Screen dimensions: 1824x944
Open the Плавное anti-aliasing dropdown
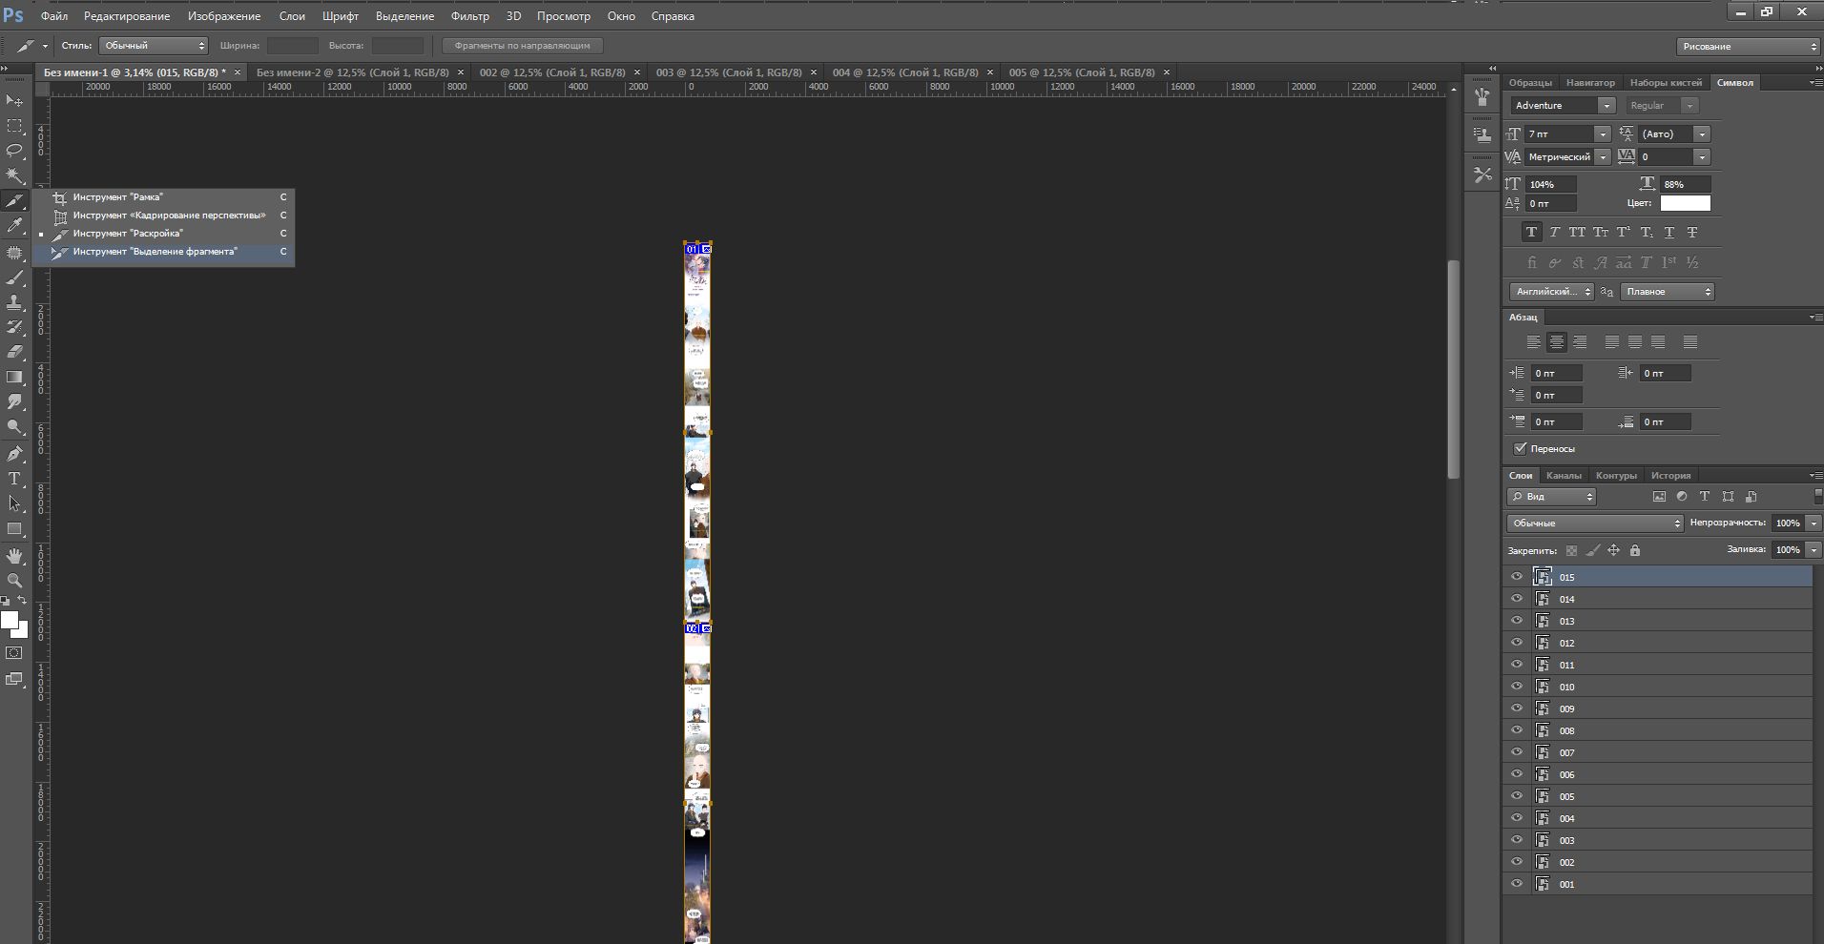click(1668, 292)
